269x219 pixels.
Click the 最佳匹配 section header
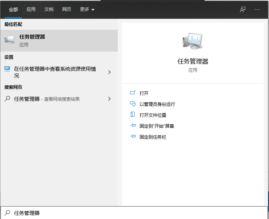tap(13, 24)
